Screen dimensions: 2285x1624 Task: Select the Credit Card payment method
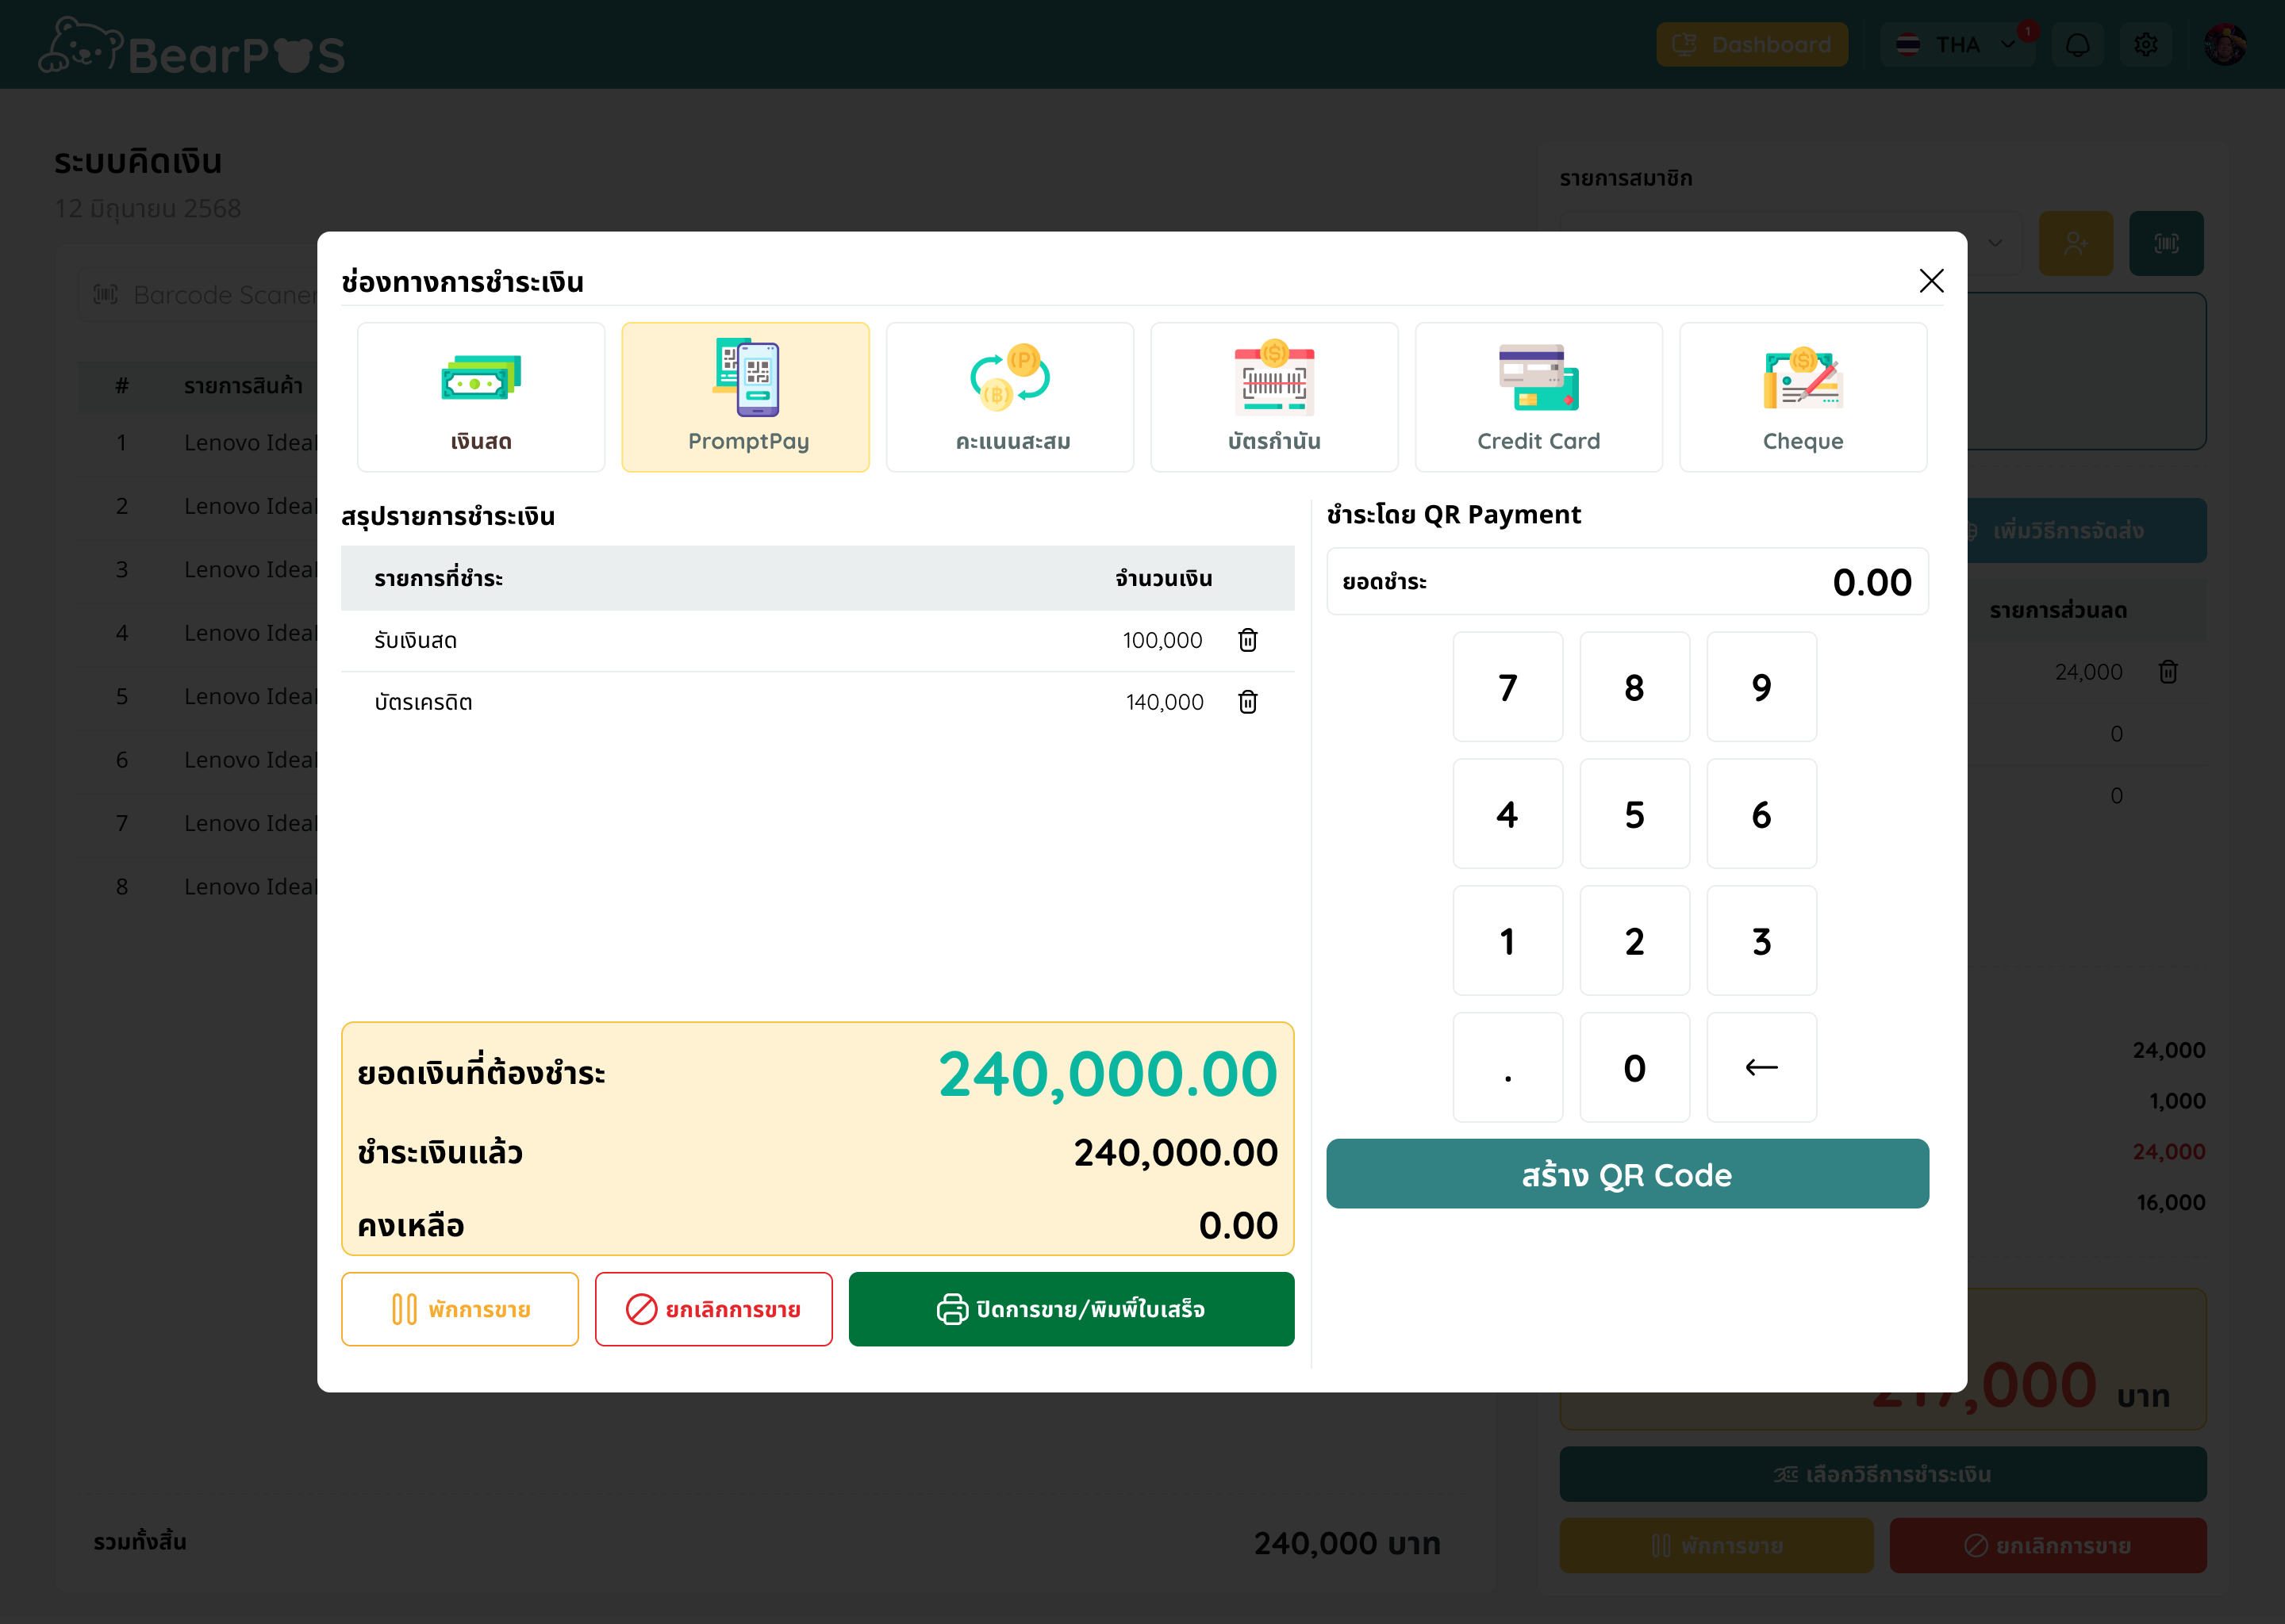(x=1538, y=397)
